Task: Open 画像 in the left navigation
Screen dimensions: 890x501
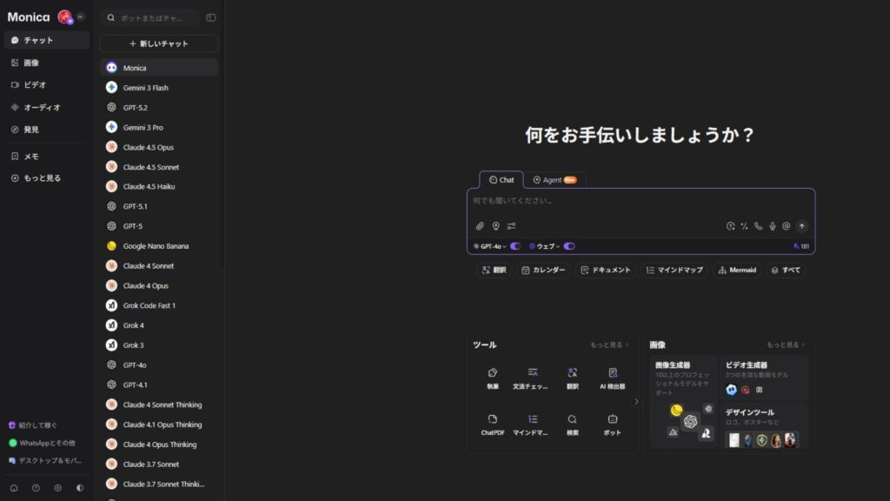Action: (x=30, y=63)
